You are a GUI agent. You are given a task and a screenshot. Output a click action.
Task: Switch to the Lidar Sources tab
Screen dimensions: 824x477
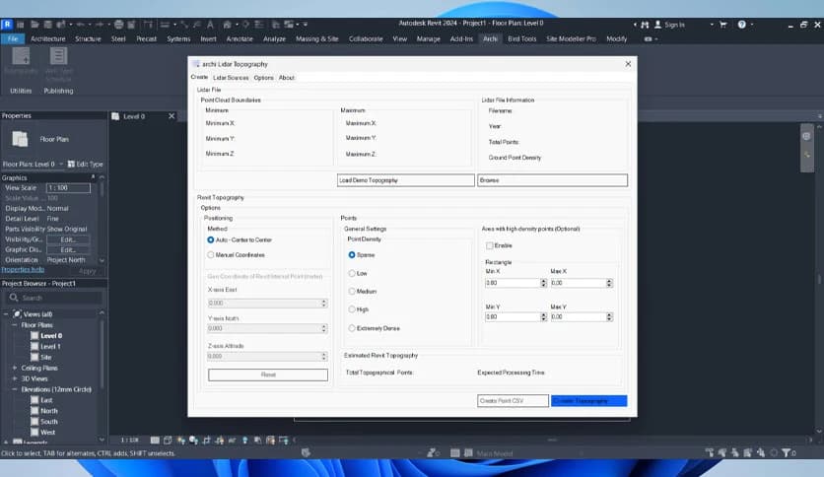[231, 77]
